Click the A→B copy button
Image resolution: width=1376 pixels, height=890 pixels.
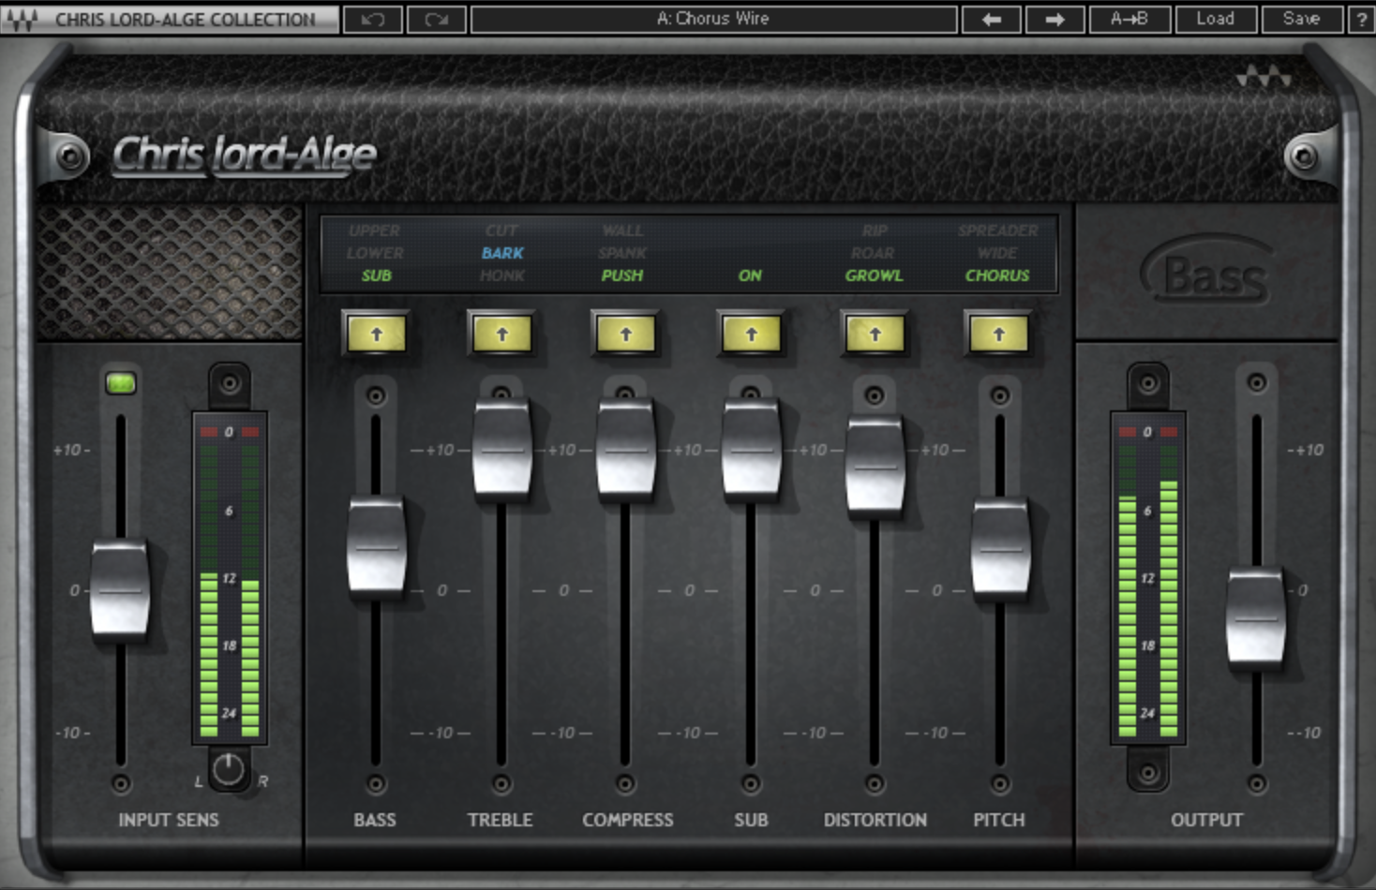[x=1129, y=19]
